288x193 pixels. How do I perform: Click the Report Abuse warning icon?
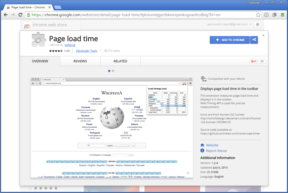(202, 151)
